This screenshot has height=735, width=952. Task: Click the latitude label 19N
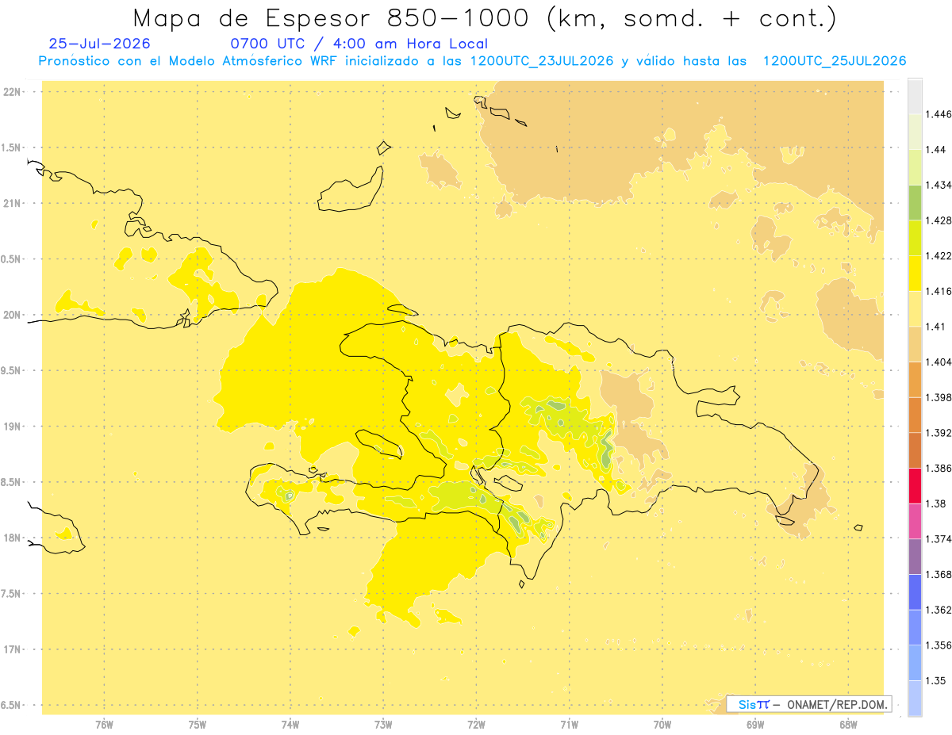pos(13,427)
